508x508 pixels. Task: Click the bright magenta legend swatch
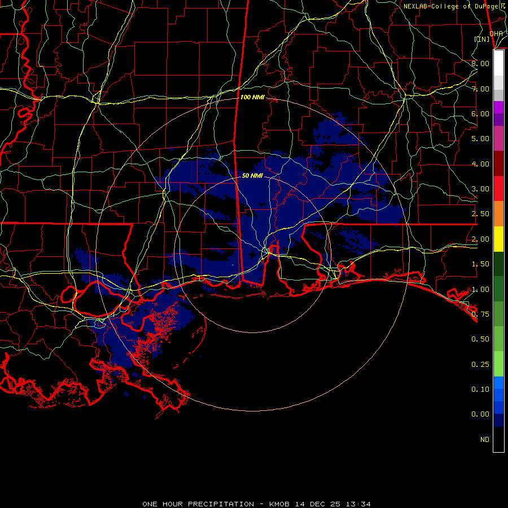tap(498, 107)
